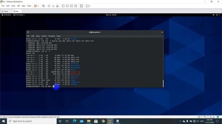Open VMware File menu
This screenshot has width=222, height=124.
[3, 6]
